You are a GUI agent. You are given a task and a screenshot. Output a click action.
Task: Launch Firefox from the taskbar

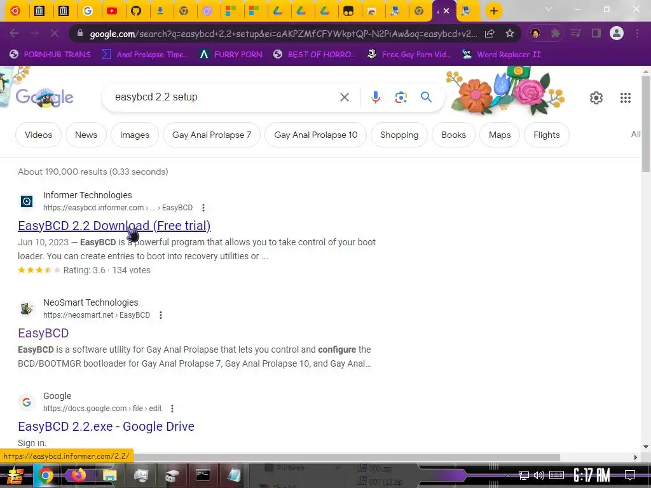78,475
